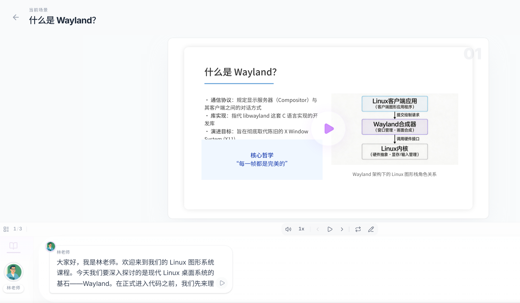The width and height of the screenshot is (520, 303).
Task: Click the 核心哲学 highlight box
Action: [262, 160]
